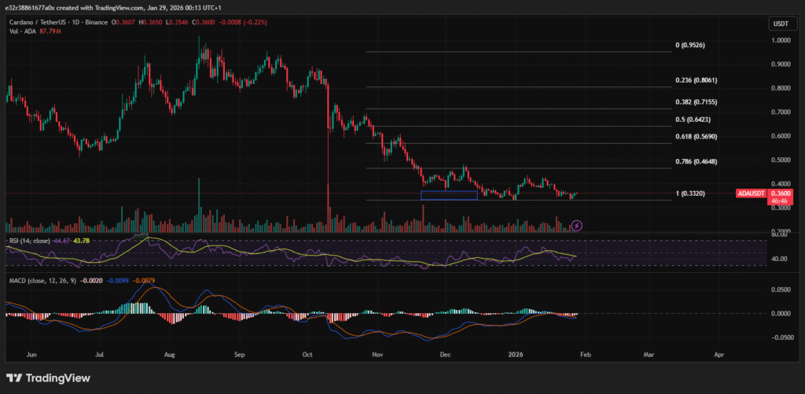Click the Oct label on time axis
The image size is (805, 394).
[x=307, y=355]
